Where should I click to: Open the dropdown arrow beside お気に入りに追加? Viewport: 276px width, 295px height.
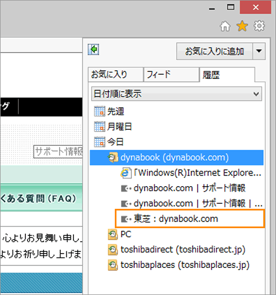259,51
